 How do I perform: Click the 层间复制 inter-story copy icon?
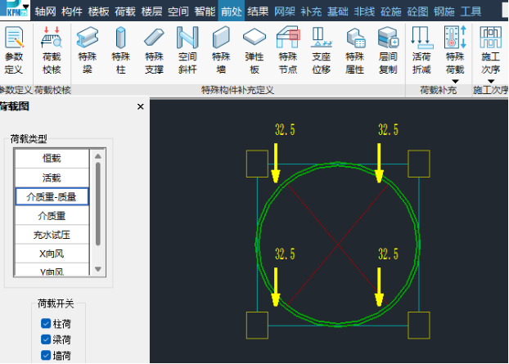pos(388,49)
